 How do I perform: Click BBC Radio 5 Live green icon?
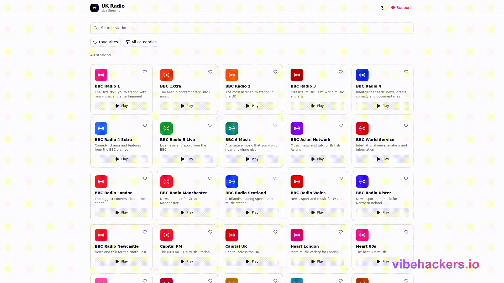coord(166,128)
